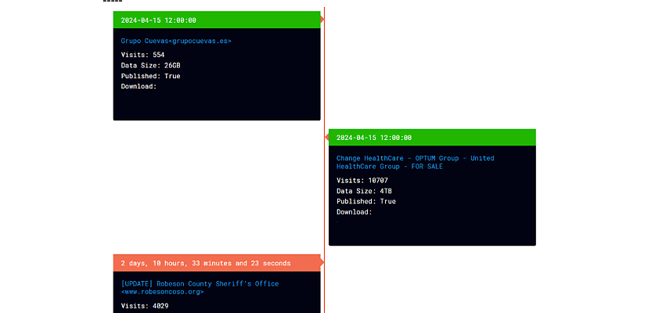The height and width of the screenshot is (313, 648).
Task: Open the Grupo Cuevas<grupocuevas.es> link
Action: (176, 41)
